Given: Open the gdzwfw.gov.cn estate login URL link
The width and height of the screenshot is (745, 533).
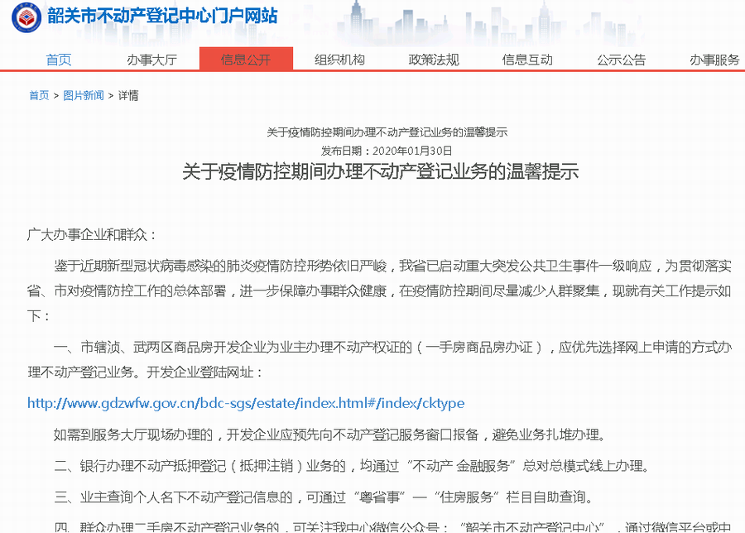Looking at the screenshot, I should tap(246, 403).
